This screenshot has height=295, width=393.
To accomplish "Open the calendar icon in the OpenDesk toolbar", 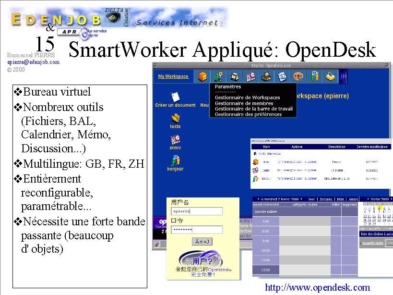I will click(x=250, y=76).
